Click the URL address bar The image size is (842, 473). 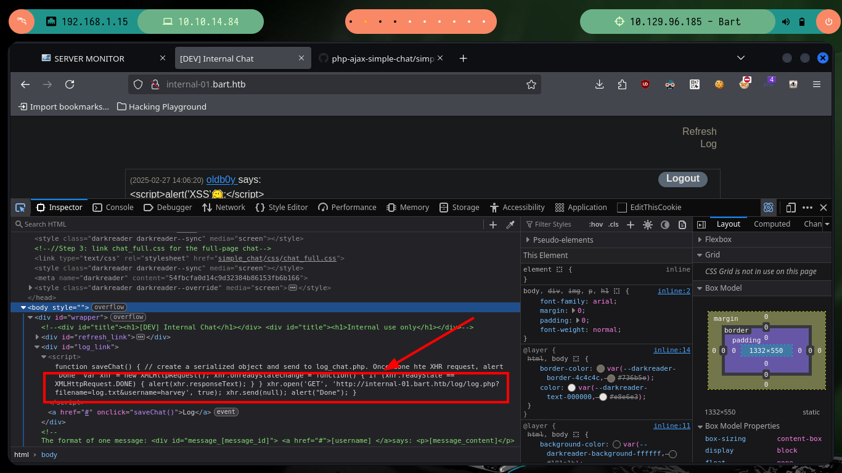pos(335,84)
